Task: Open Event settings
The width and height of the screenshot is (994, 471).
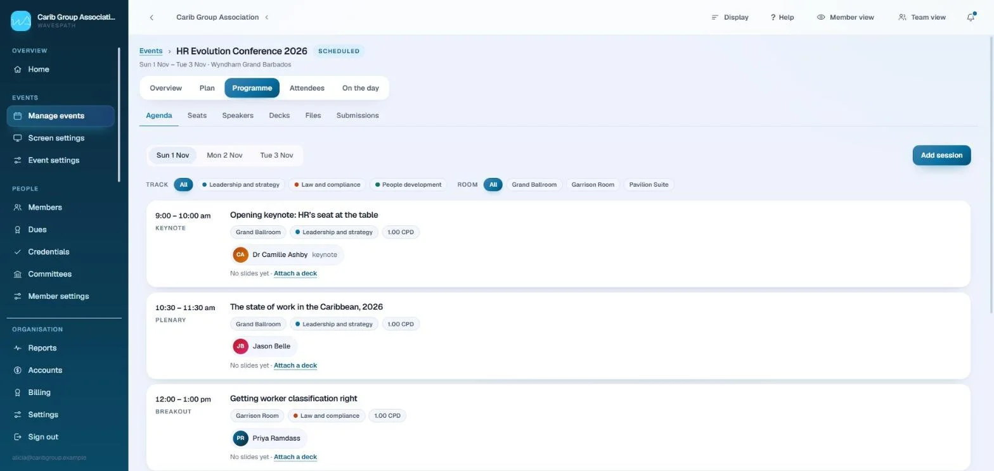Action: pos(60,160)
